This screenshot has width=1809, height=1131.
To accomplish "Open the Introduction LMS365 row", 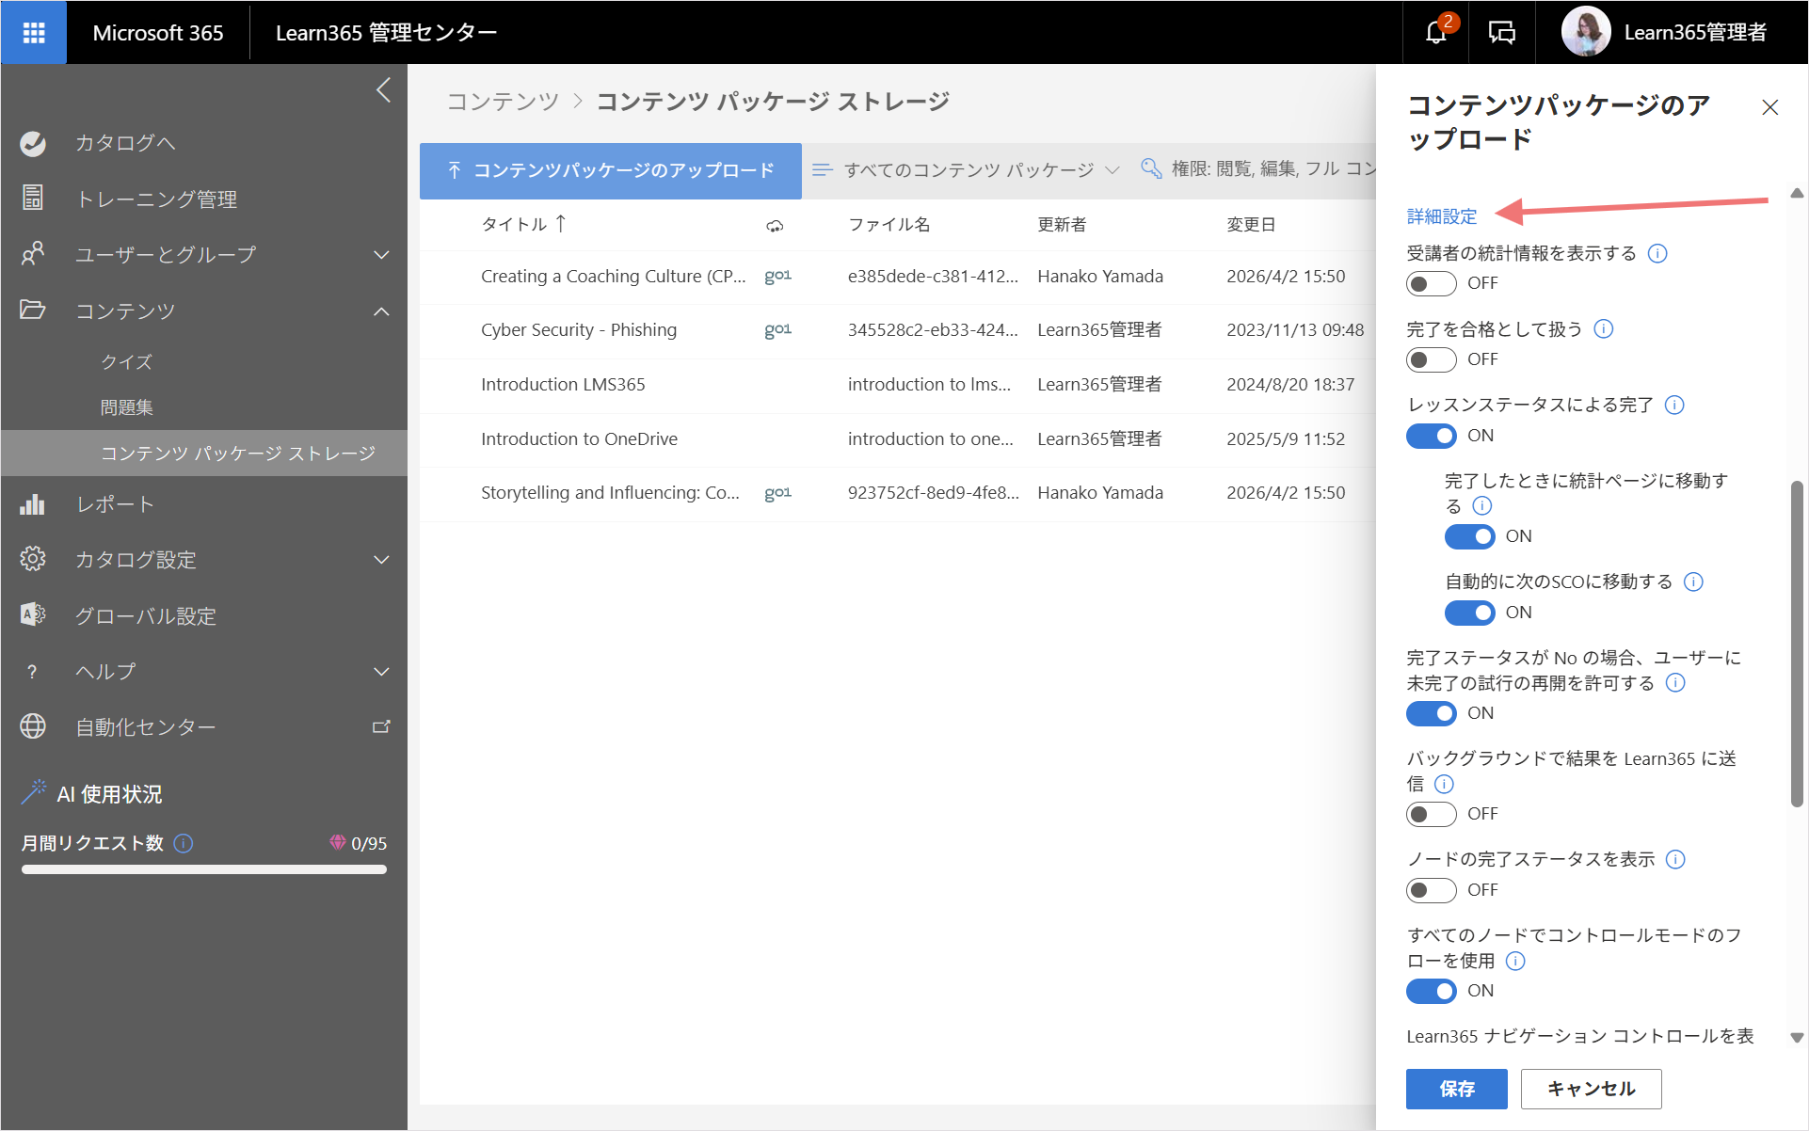I will click(x=898, y=385).
